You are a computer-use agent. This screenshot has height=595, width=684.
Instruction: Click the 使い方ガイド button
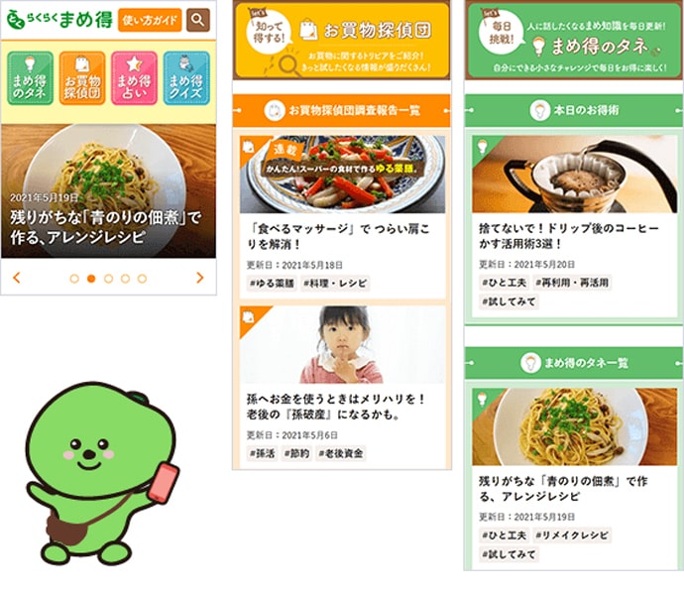[x=150, y=20]
